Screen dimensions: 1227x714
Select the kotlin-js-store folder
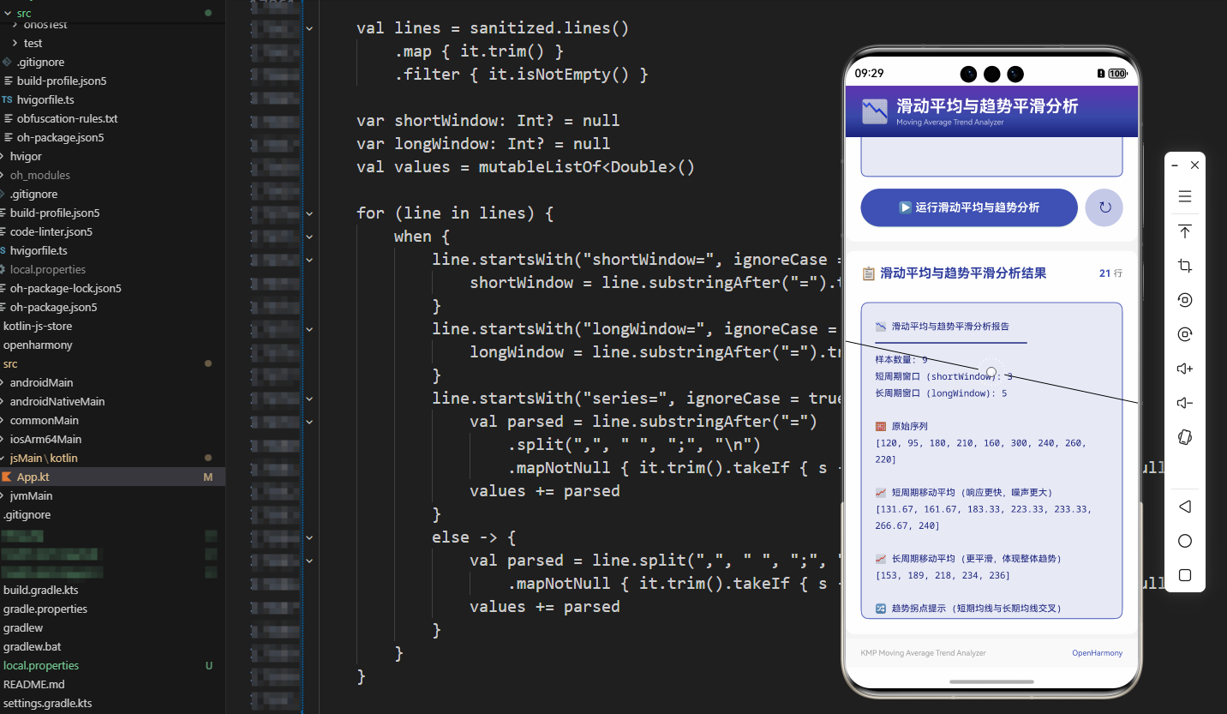[112, 326]
